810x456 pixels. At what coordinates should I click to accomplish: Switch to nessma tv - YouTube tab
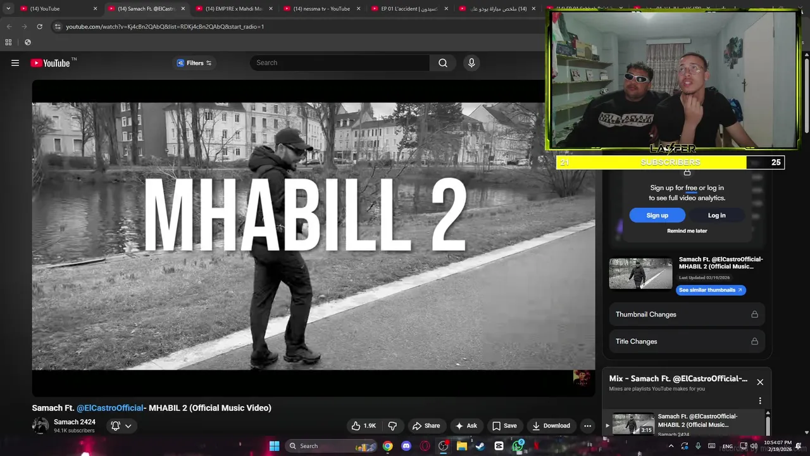(x=321, y=9)
